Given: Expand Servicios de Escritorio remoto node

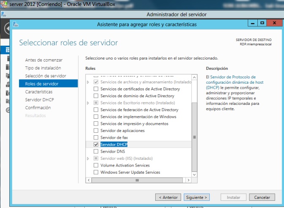Looking at the screenshot, I should [x=88, y=103].
